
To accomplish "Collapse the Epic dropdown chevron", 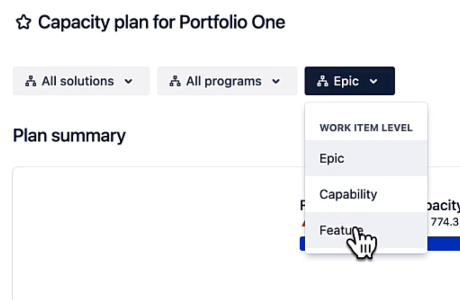I will coord(373,81).
